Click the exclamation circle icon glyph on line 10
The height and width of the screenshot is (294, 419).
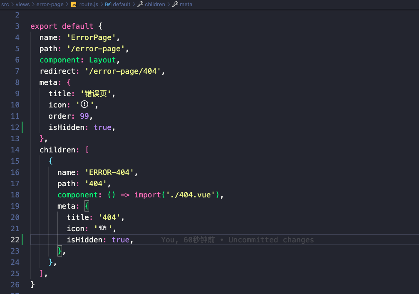84,105
